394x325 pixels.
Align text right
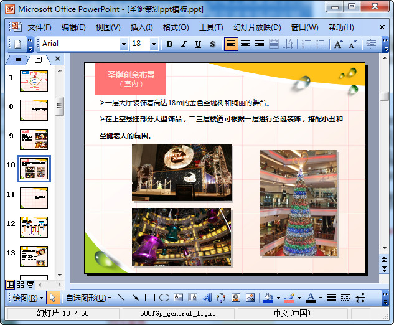260,44
